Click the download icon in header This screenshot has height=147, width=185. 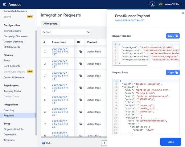152,4
